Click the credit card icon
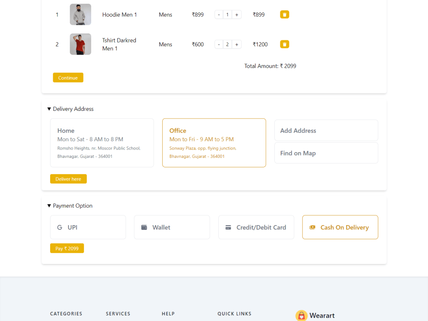This screenshot has width=428, height=321. (x=228, y=227)
